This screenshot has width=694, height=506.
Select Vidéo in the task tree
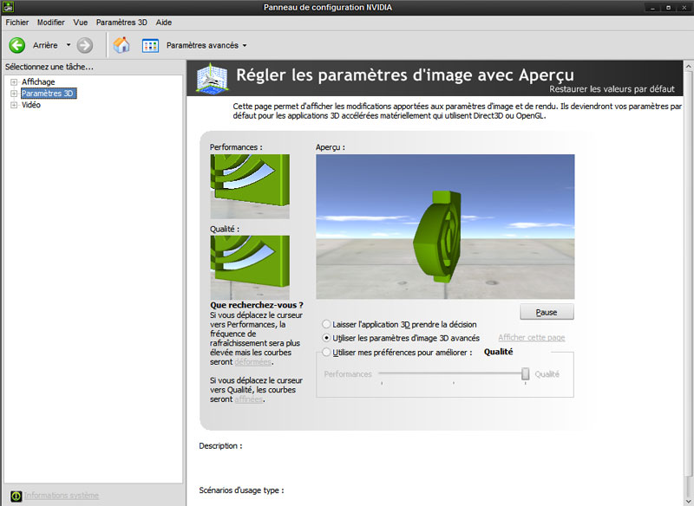[x=31, y=105]
